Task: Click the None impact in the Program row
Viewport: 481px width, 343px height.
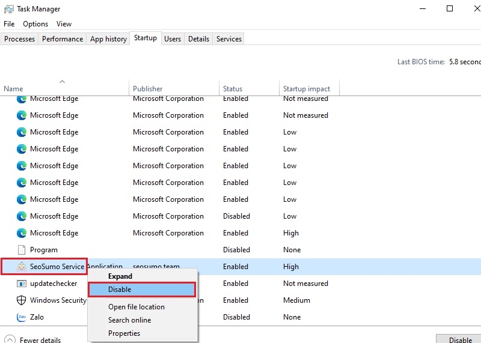Action: [292, 250]
